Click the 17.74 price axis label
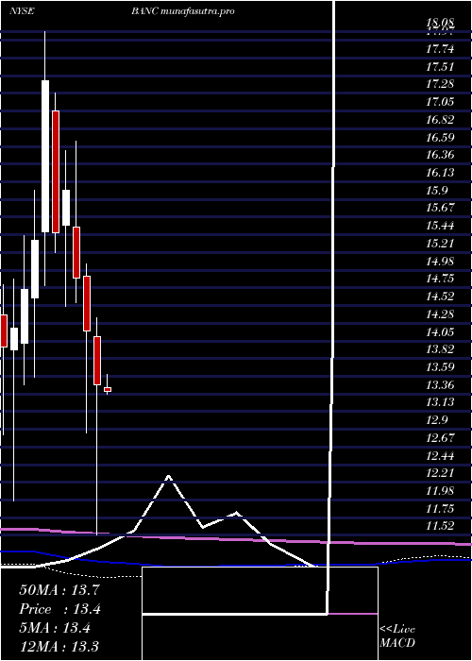The height and width of the screenshot is (661, 472). point(440,49)
